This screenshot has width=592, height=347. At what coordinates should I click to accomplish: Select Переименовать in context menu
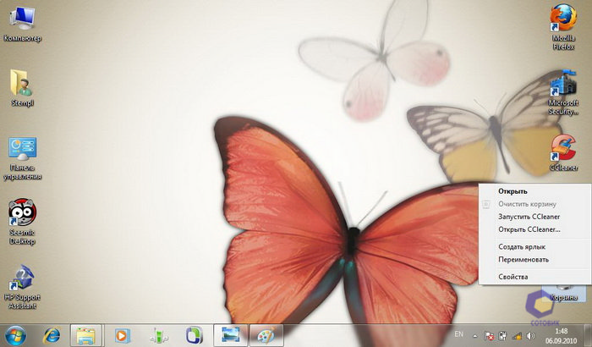point(523,260)
